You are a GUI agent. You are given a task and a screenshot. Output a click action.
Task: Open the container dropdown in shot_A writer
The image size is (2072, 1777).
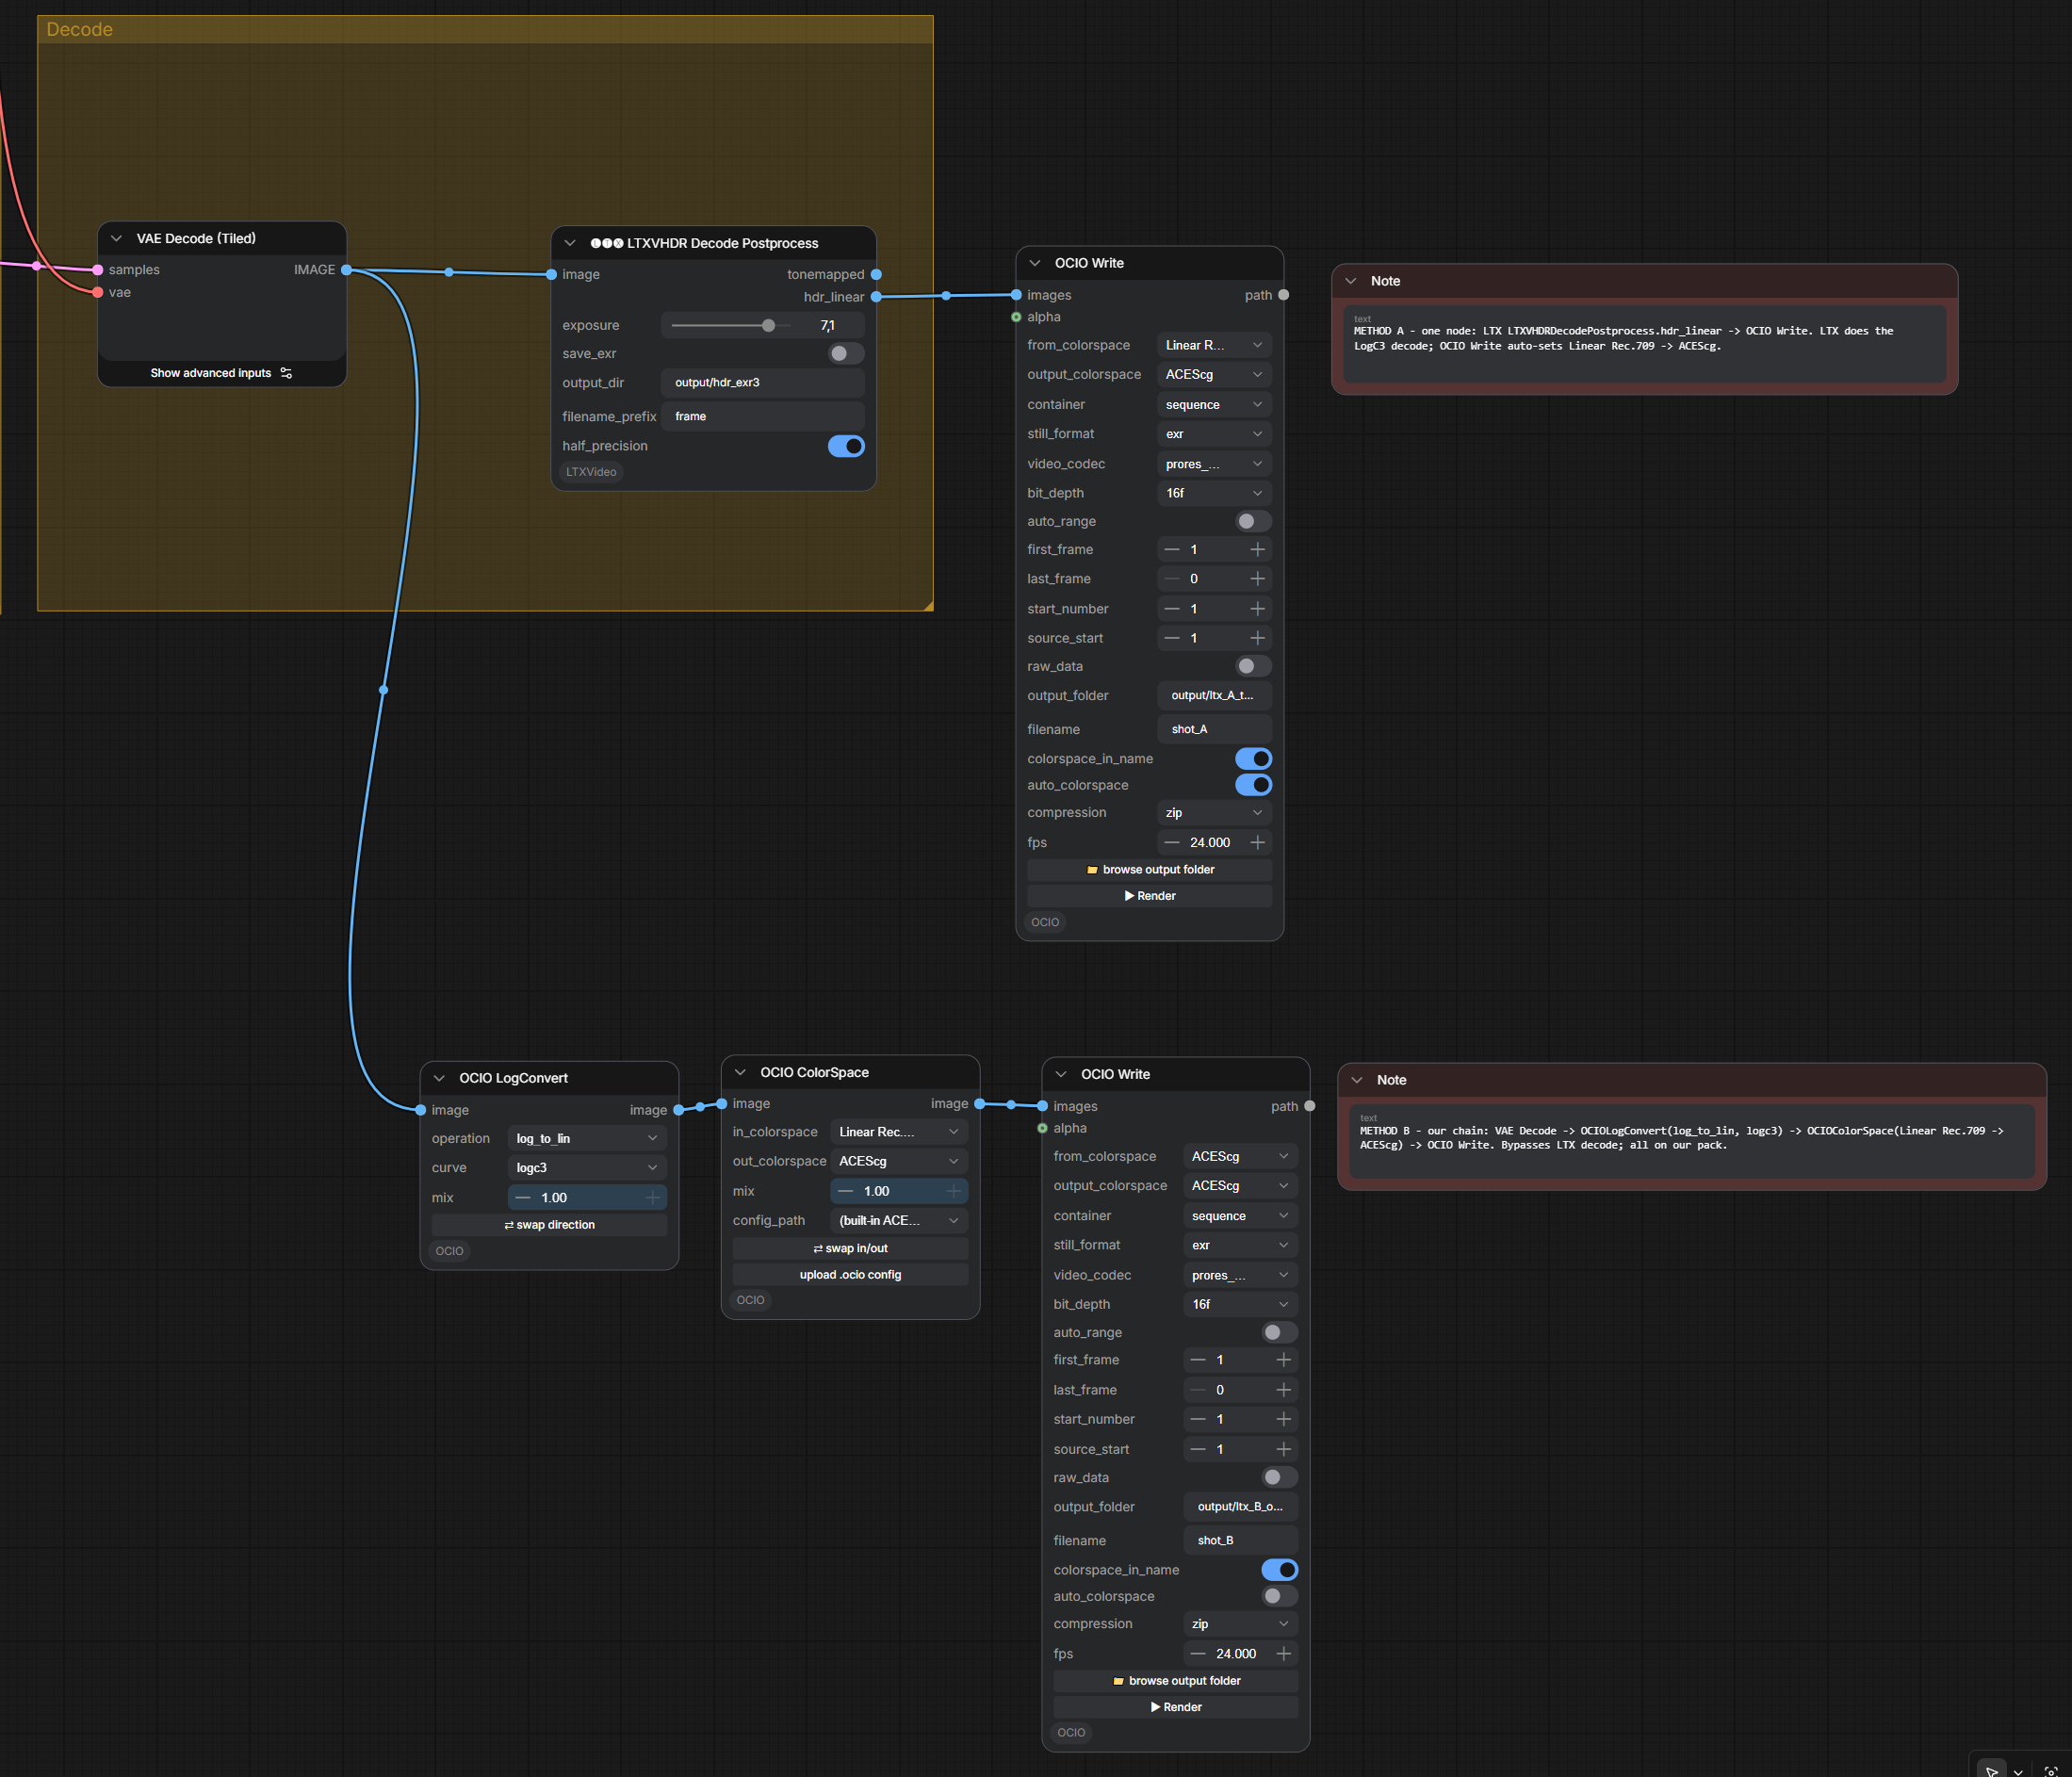pos(1214,404)
